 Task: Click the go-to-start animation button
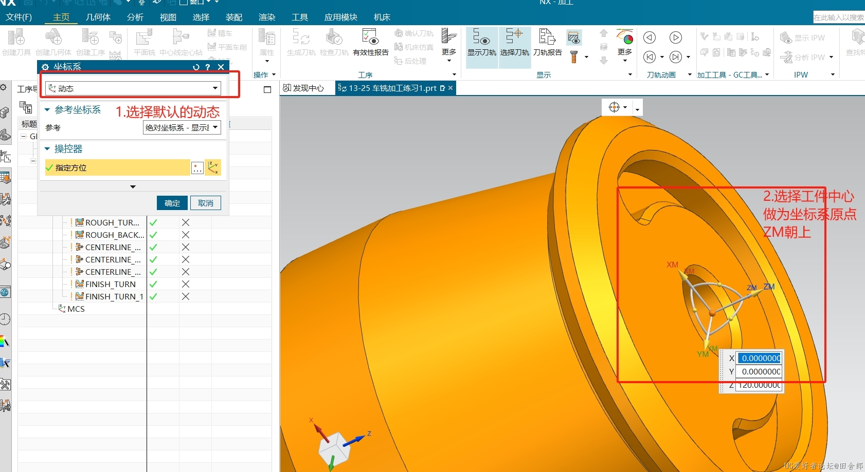pyautogui.click(x=650, y=57)
